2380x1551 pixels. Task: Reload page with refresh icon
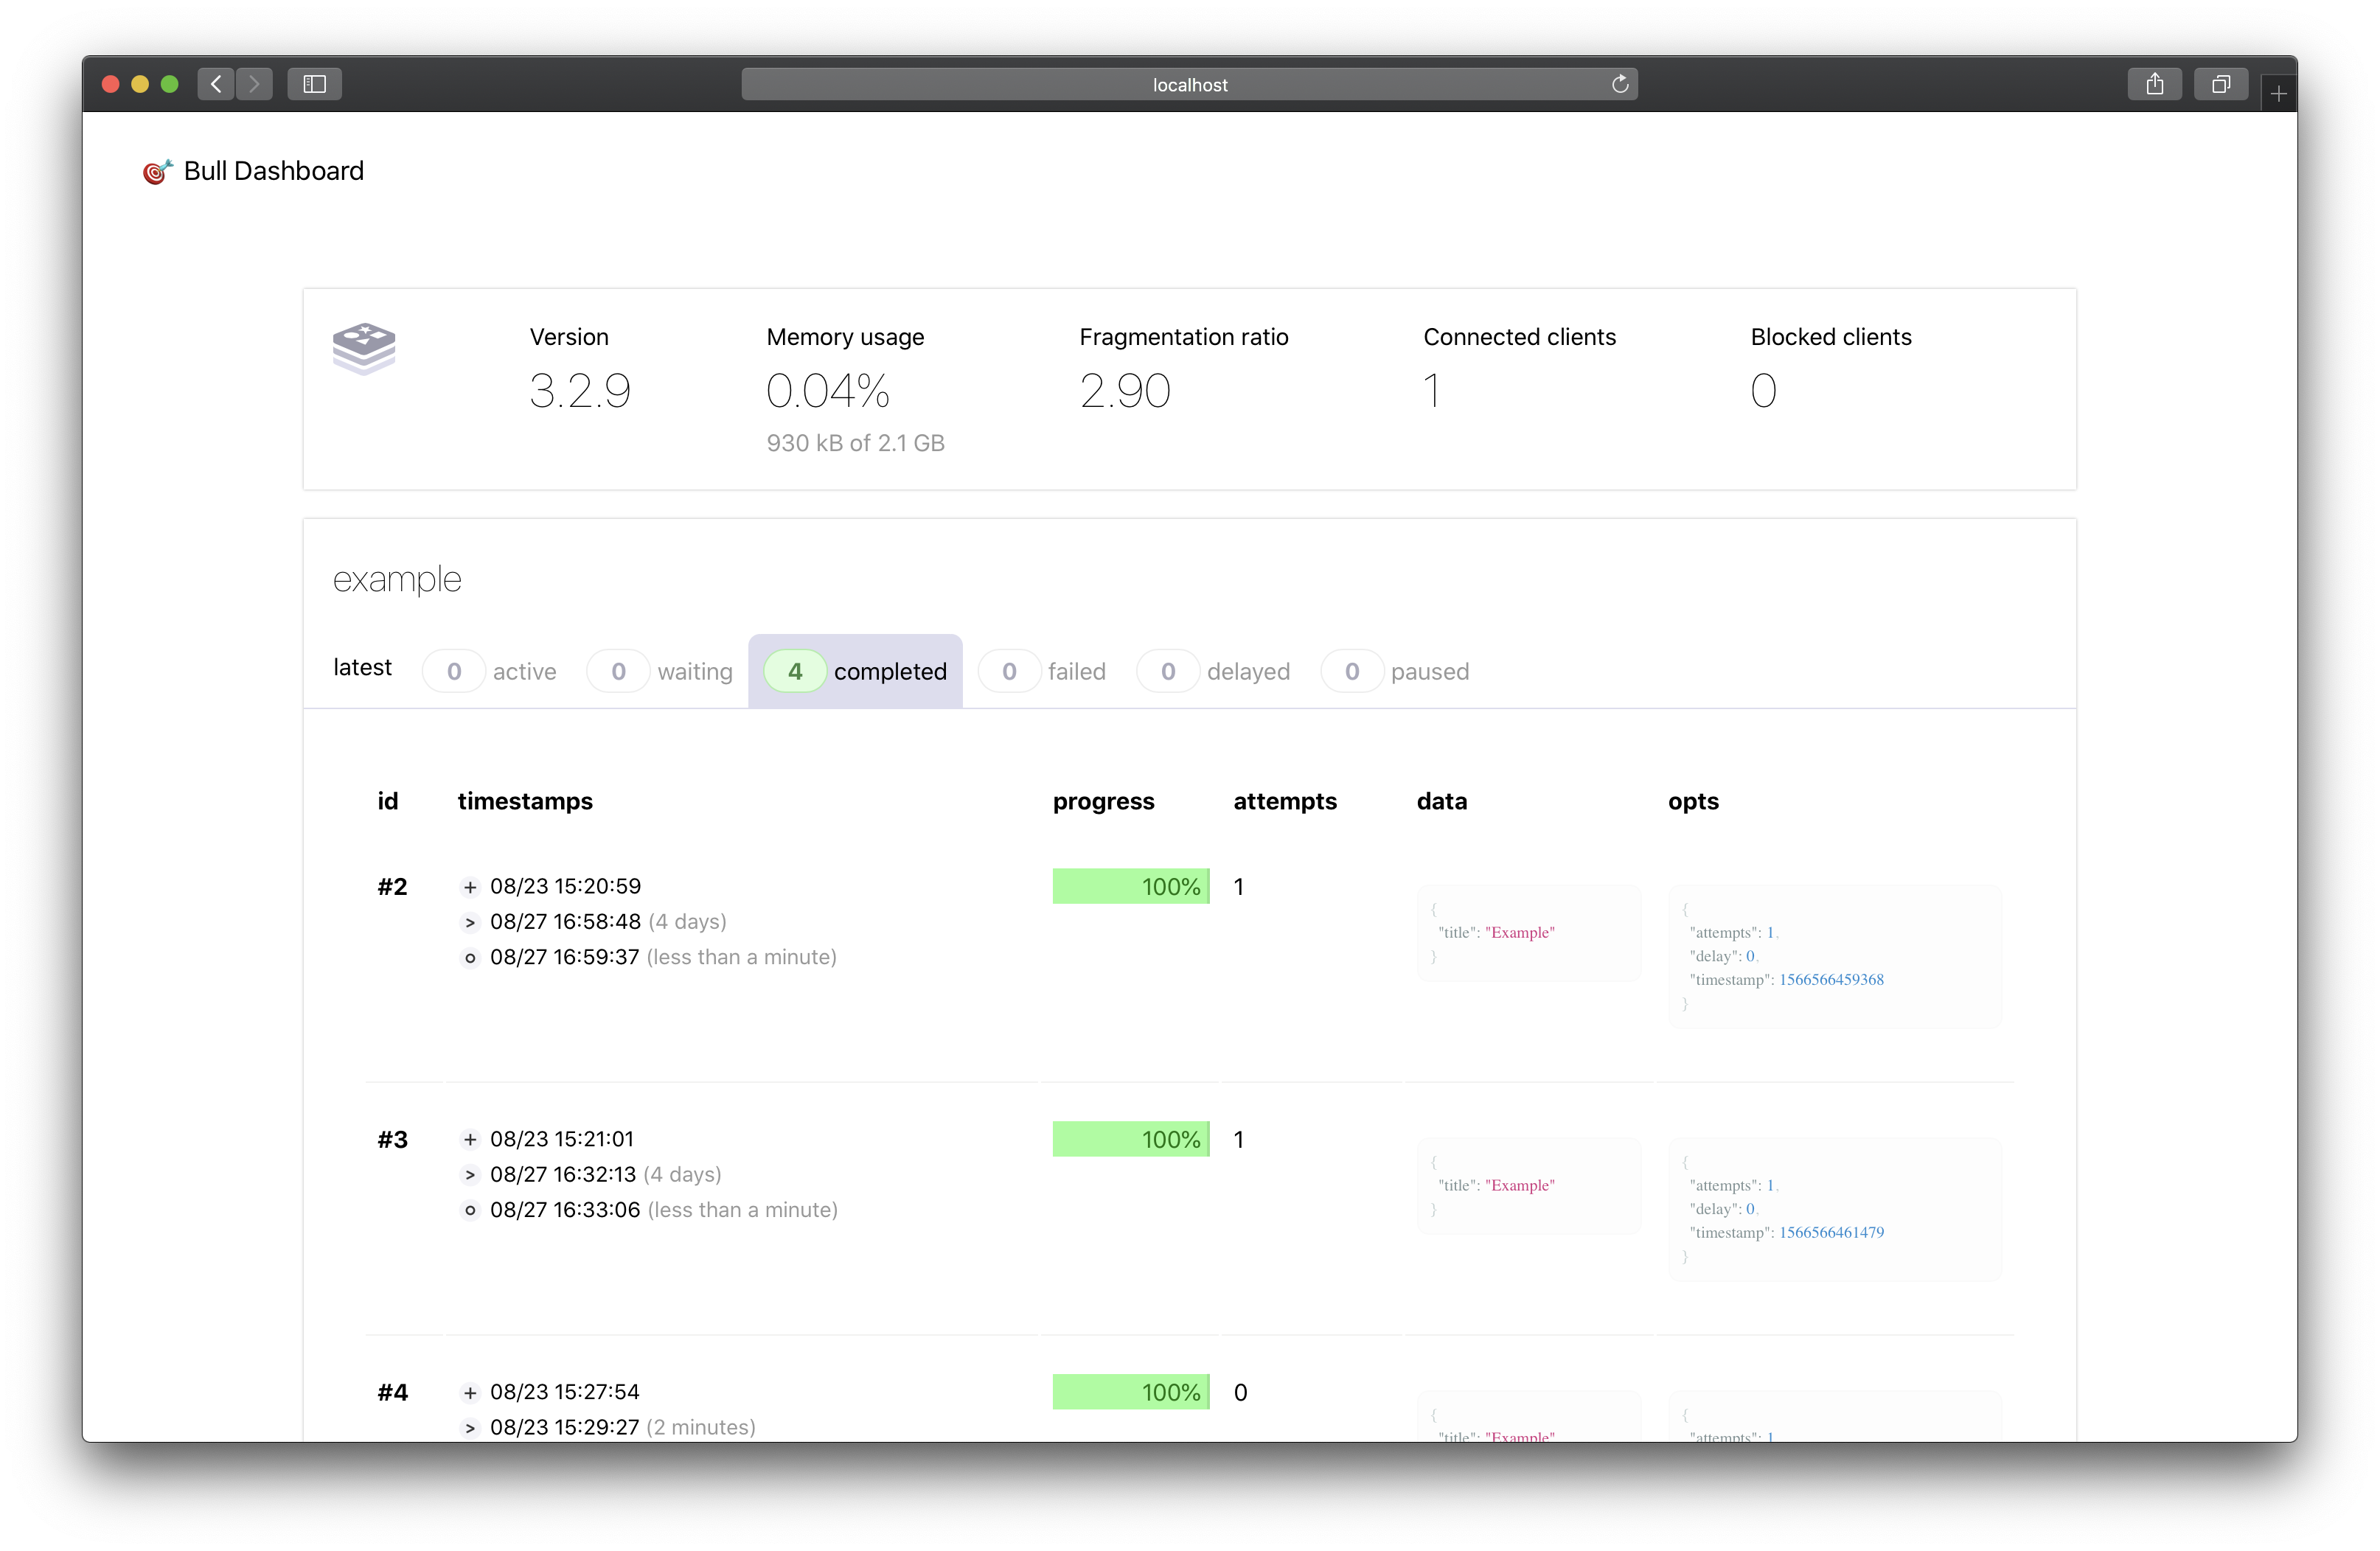click(1620, 84)
